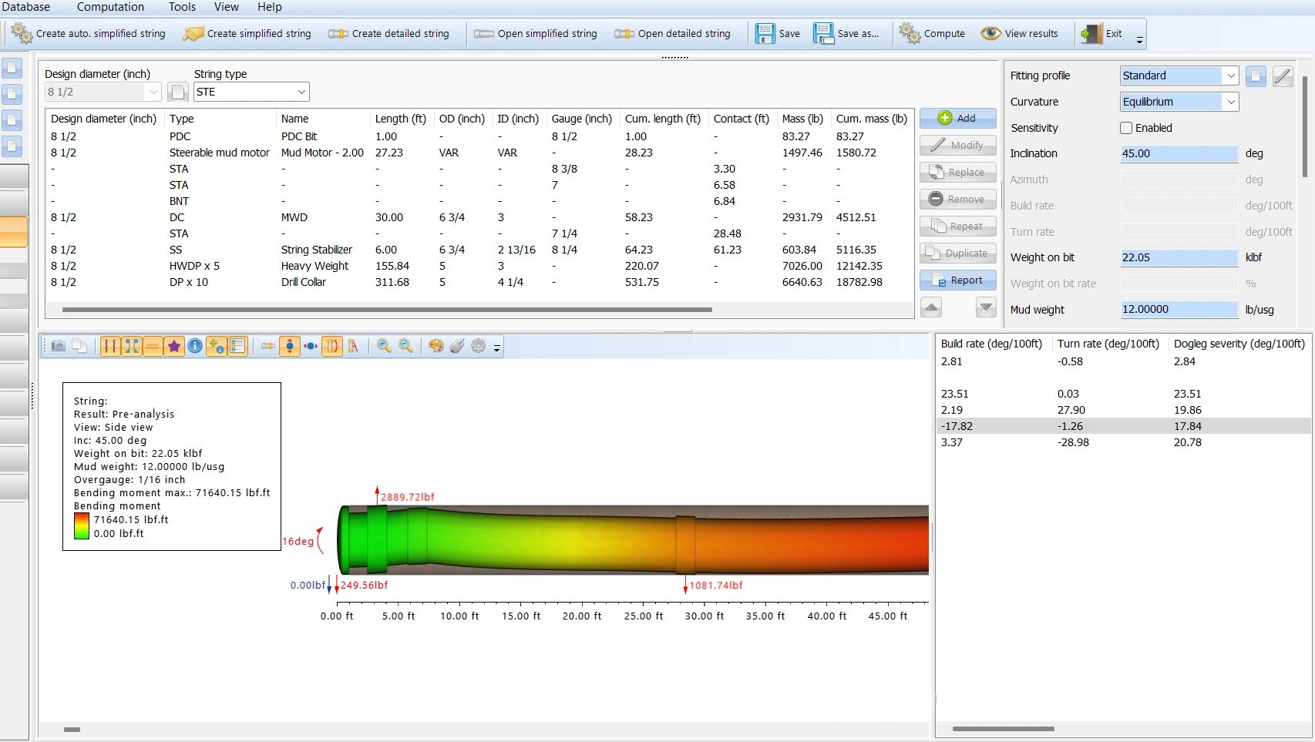Image resolution: width=1315 pixels, height=742 pixels.
Task: Click the Modify button
Action: click(957, 145)
